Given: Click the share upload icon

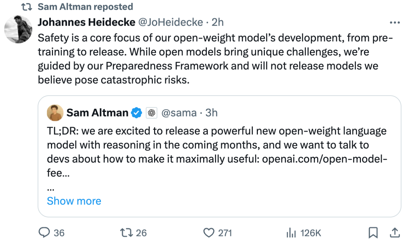Looking at the screenshot, I should point(395,233).
